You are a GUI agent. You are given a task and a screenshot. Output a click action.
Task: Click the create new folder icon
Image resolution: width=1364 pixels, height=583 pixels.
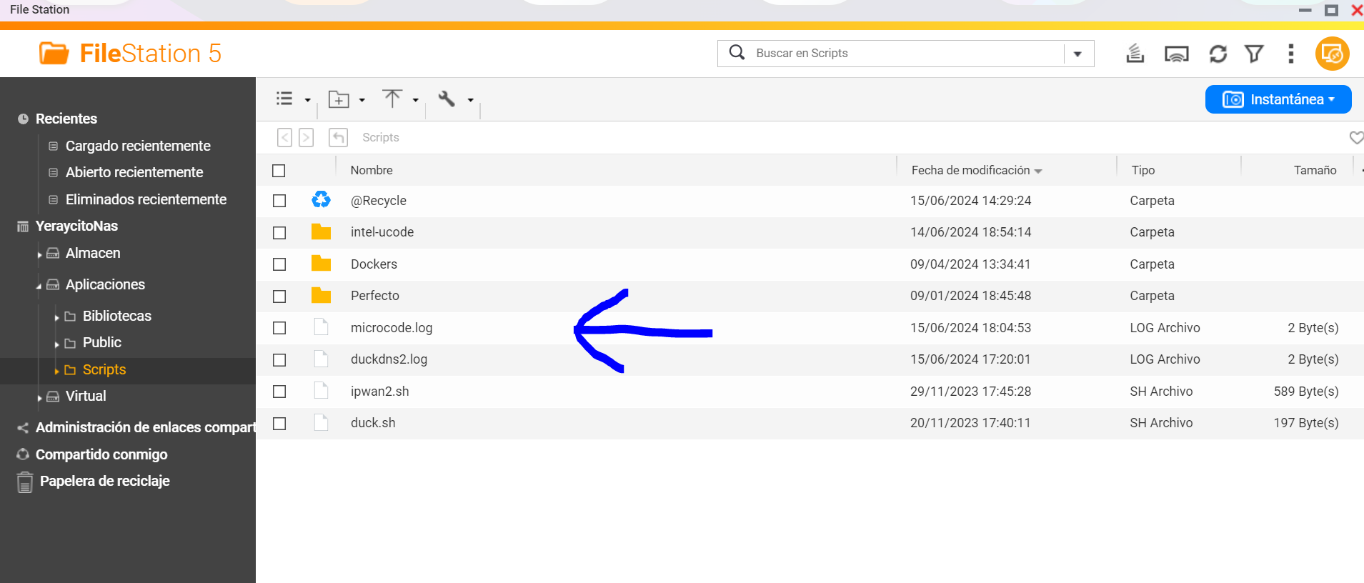click(339, 99)
